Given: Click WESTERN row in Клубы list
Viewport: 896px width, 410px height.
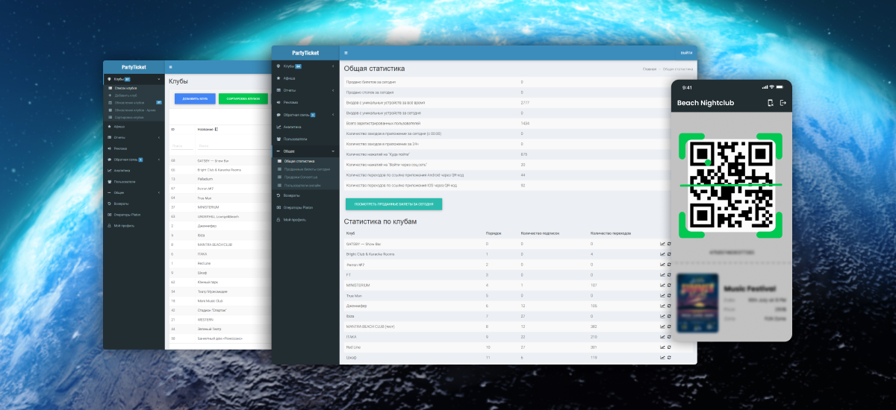Looking at the screenshot, I should coord(220,319).
